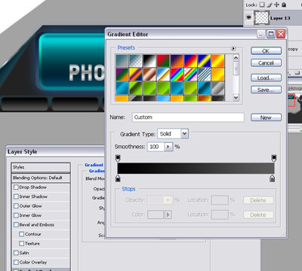Check the Texture checkbox

(x=22, y=243)
